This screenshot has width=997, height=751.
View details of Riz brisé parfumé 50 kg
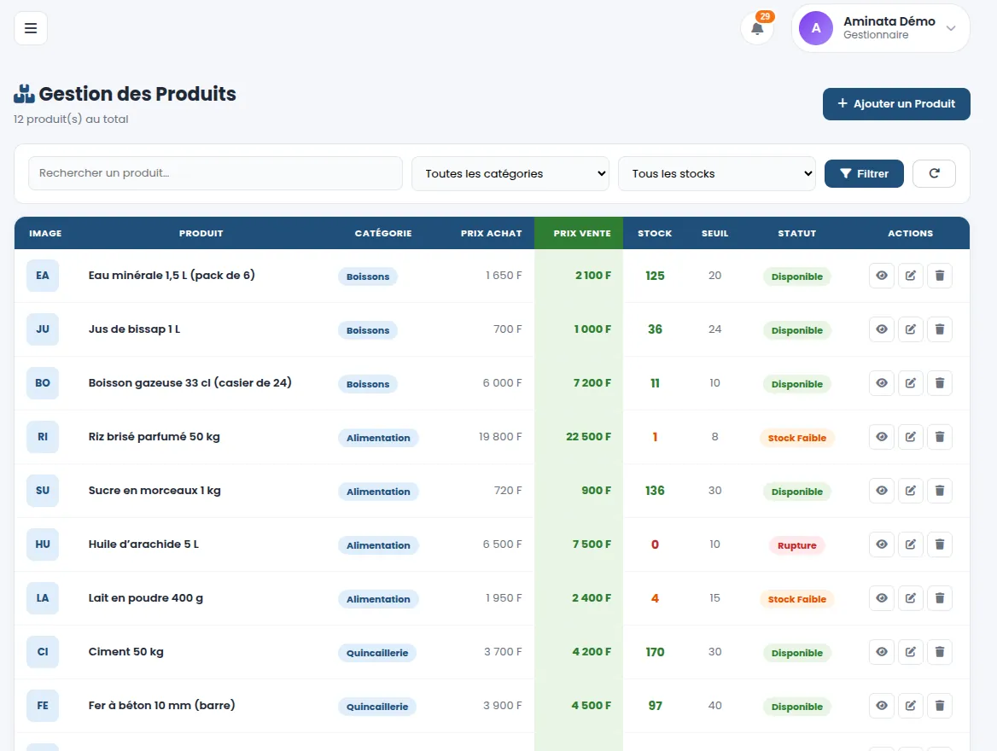tap(881, 437)
